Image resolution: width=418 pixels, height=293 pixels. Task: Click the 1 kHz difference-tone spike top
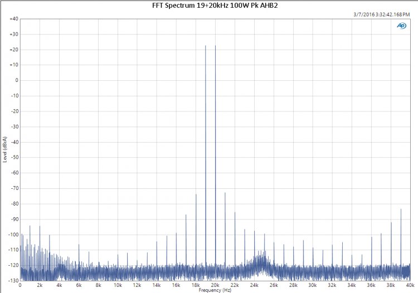click(30, 226)
